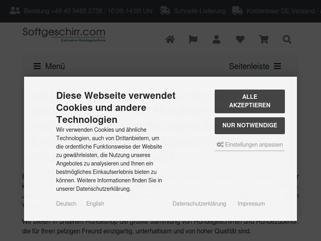The image size is (321, 241).
Task: Open the Datenschutzerklärung link
Action: [x=199, y=204]
